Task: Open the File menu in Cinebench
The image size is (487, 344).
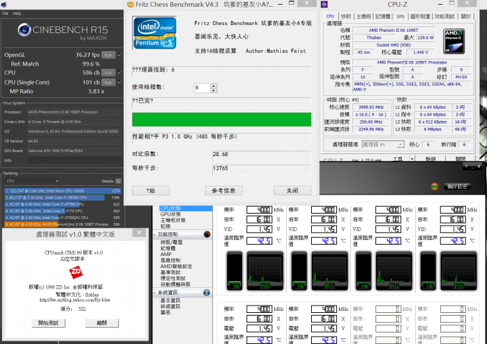Action: point(5,14)
